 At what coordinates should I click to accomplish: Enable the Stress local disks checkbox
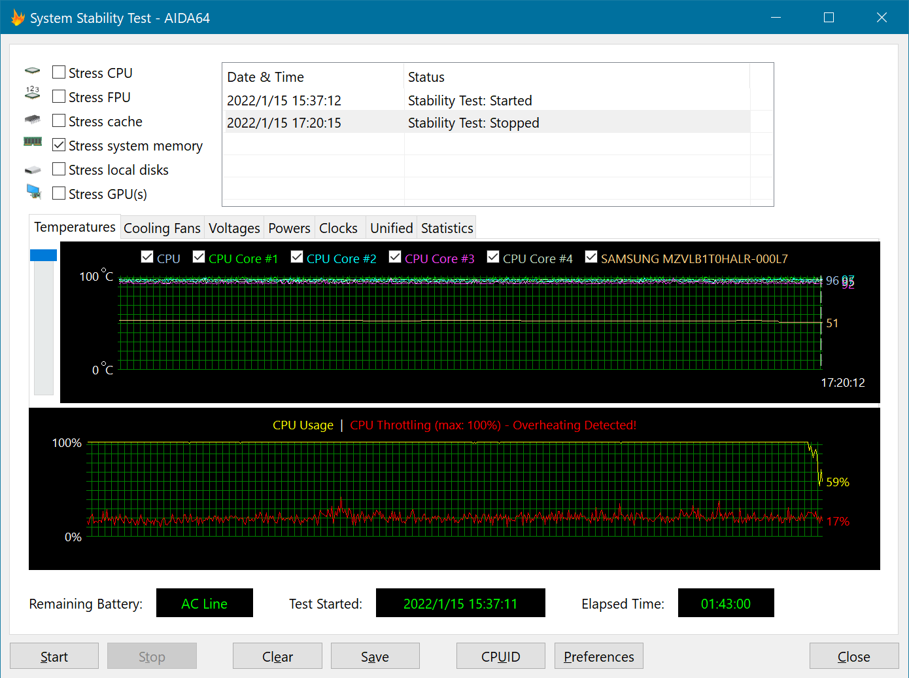pos(59,169)
